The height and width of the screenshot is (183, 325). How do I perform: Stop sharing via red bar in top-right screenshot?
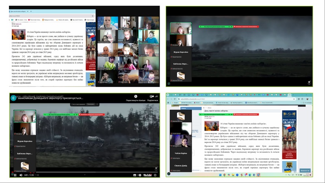click(246, 26)
